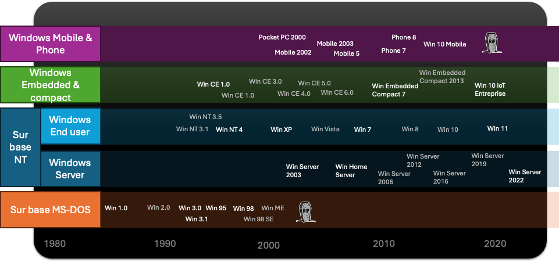Click the Win CE 5.0 entry
Image resolution: width=559 pixels, height=262 pixels.
point(315,83)
